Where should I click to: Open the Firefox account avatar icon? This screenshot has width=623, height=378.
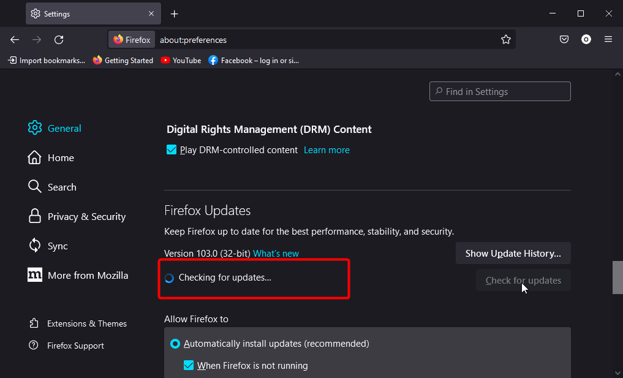(x=586, y=39)
